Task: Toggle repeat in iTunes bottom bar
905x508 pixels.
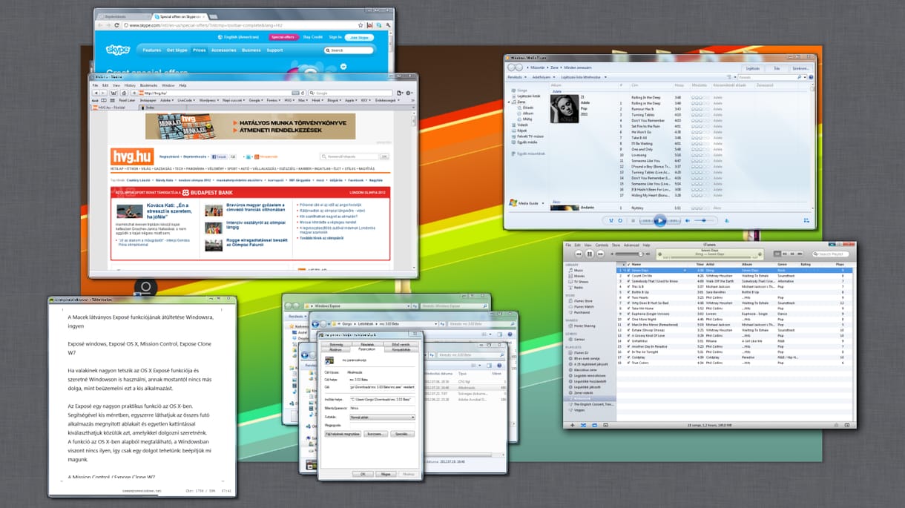Action: [594, 426]
